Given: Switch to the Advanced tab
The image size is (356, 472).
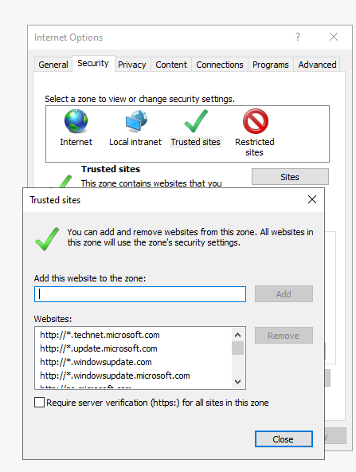Looking at the screenshot, I should (317, 65).
